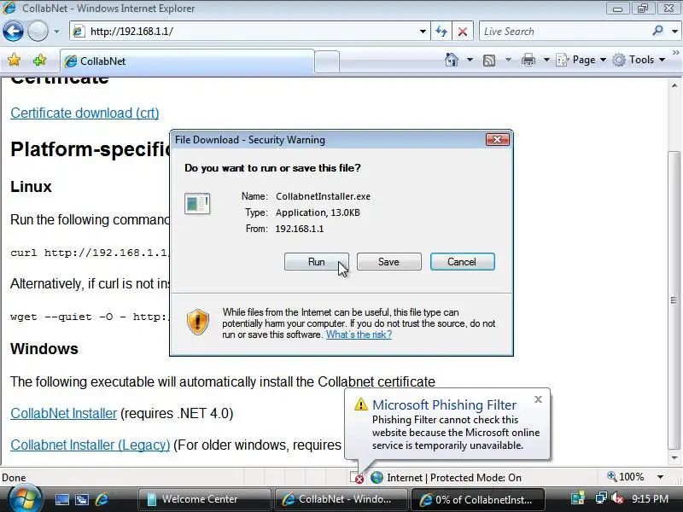
Task: Click the Add to Favorites icon
Action: click(39, 60)
